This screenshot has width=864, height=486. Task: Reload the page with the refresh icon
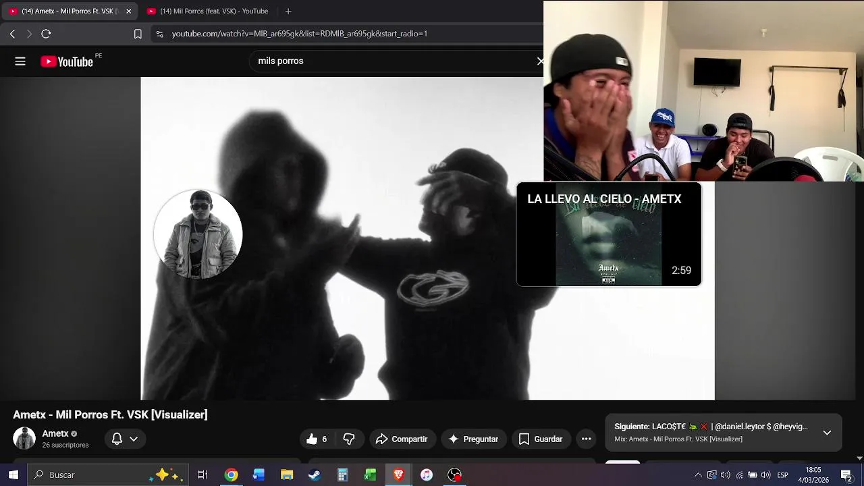[x=46, y=34]
